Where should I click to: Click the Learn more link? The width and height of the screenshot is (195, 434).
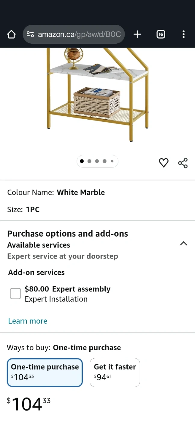click(28, 321)
